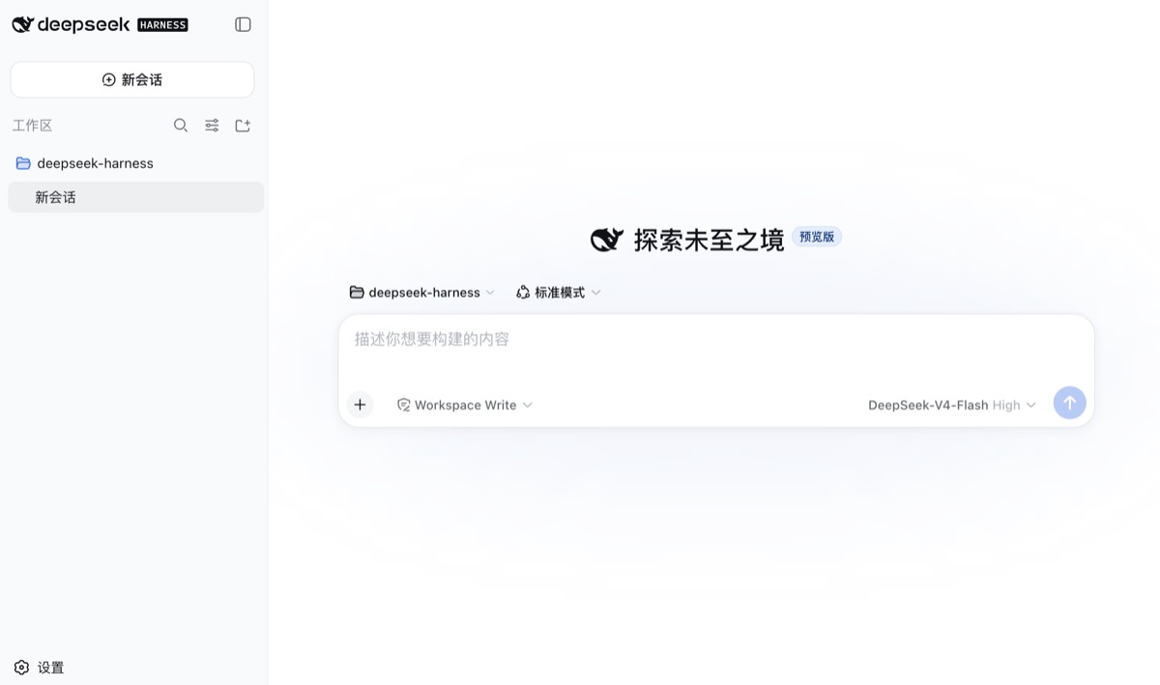1160x685 pixels.
Task: Click the HARNESS badge in the header
Action: click(162, 25)
